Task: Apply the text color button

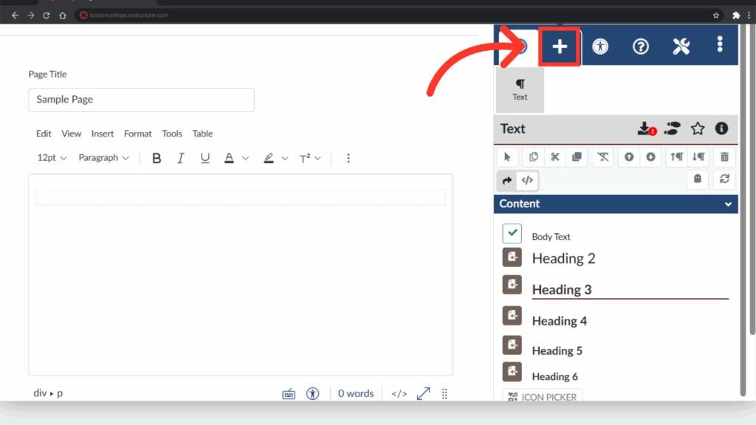Action: tap(229, 158)
